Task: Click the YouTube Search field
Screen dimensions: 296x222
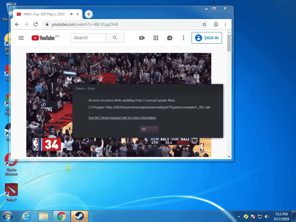Action: pos(88,38)
